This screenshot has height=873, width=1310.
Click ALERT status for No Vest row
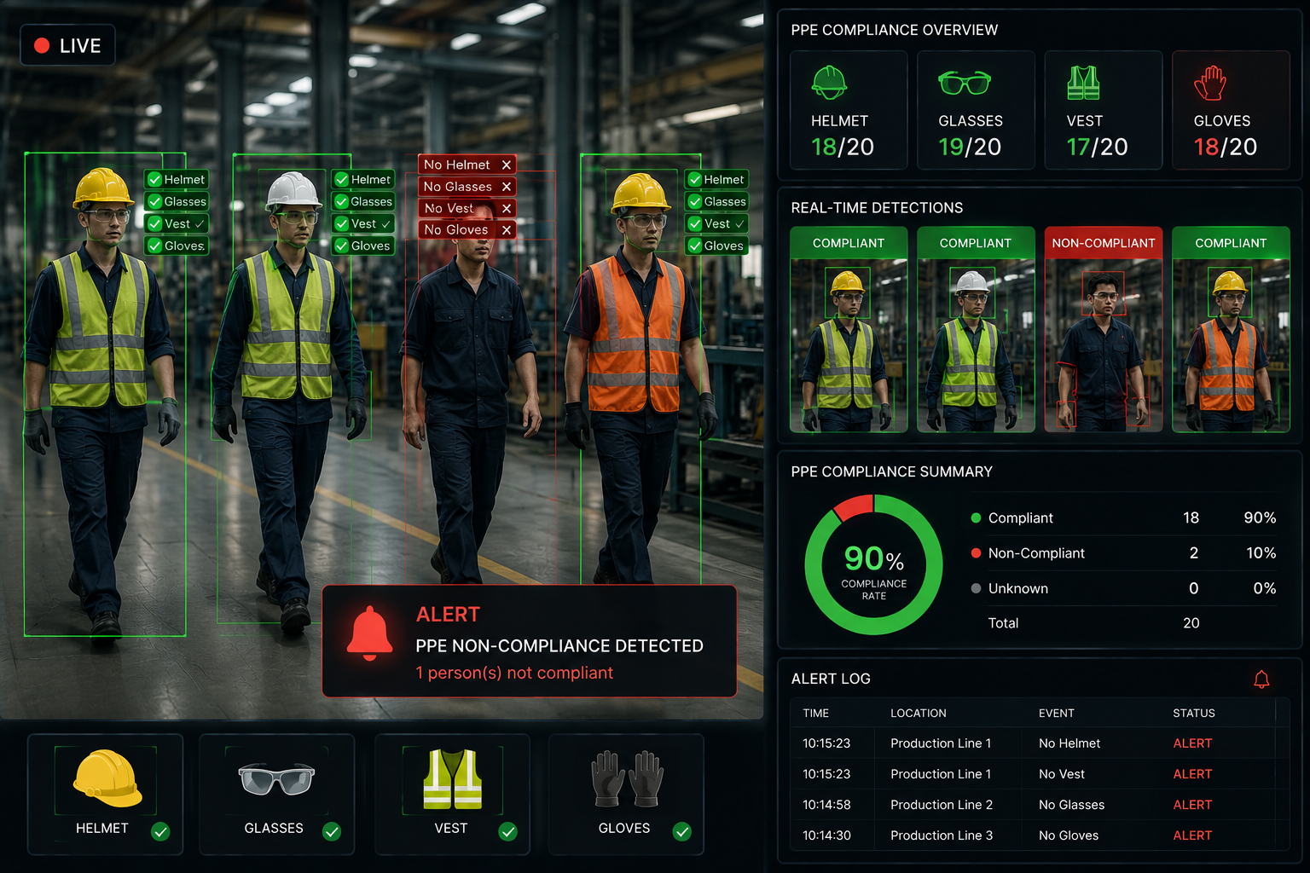coord(1192,774)
